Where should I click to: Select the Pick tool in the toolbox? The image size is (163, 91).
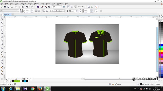[2, 15]
